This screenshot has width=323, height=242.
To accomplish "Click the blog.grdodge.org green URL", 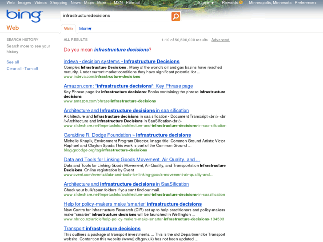I will tap(105, 150).
